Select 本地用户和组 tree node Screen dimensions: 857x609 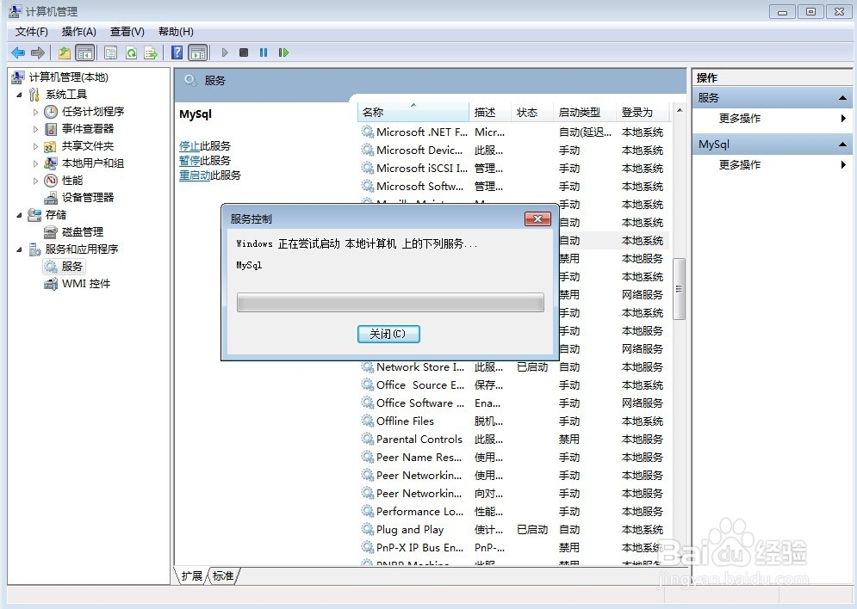point(93,163)
